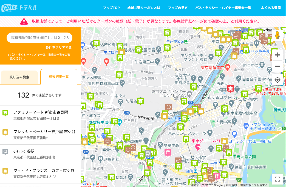This screenshot has width=286, height=187.
Task: Click the Go To Travel logo
Action: pyautogui.click(x=19, y=8)
